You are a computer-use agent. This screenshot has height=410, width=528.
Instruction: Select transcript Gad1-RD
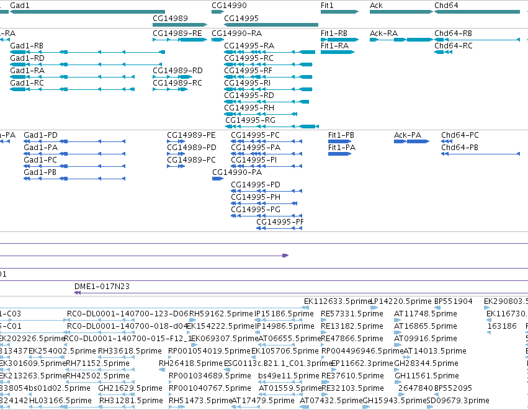pos(27,58)
